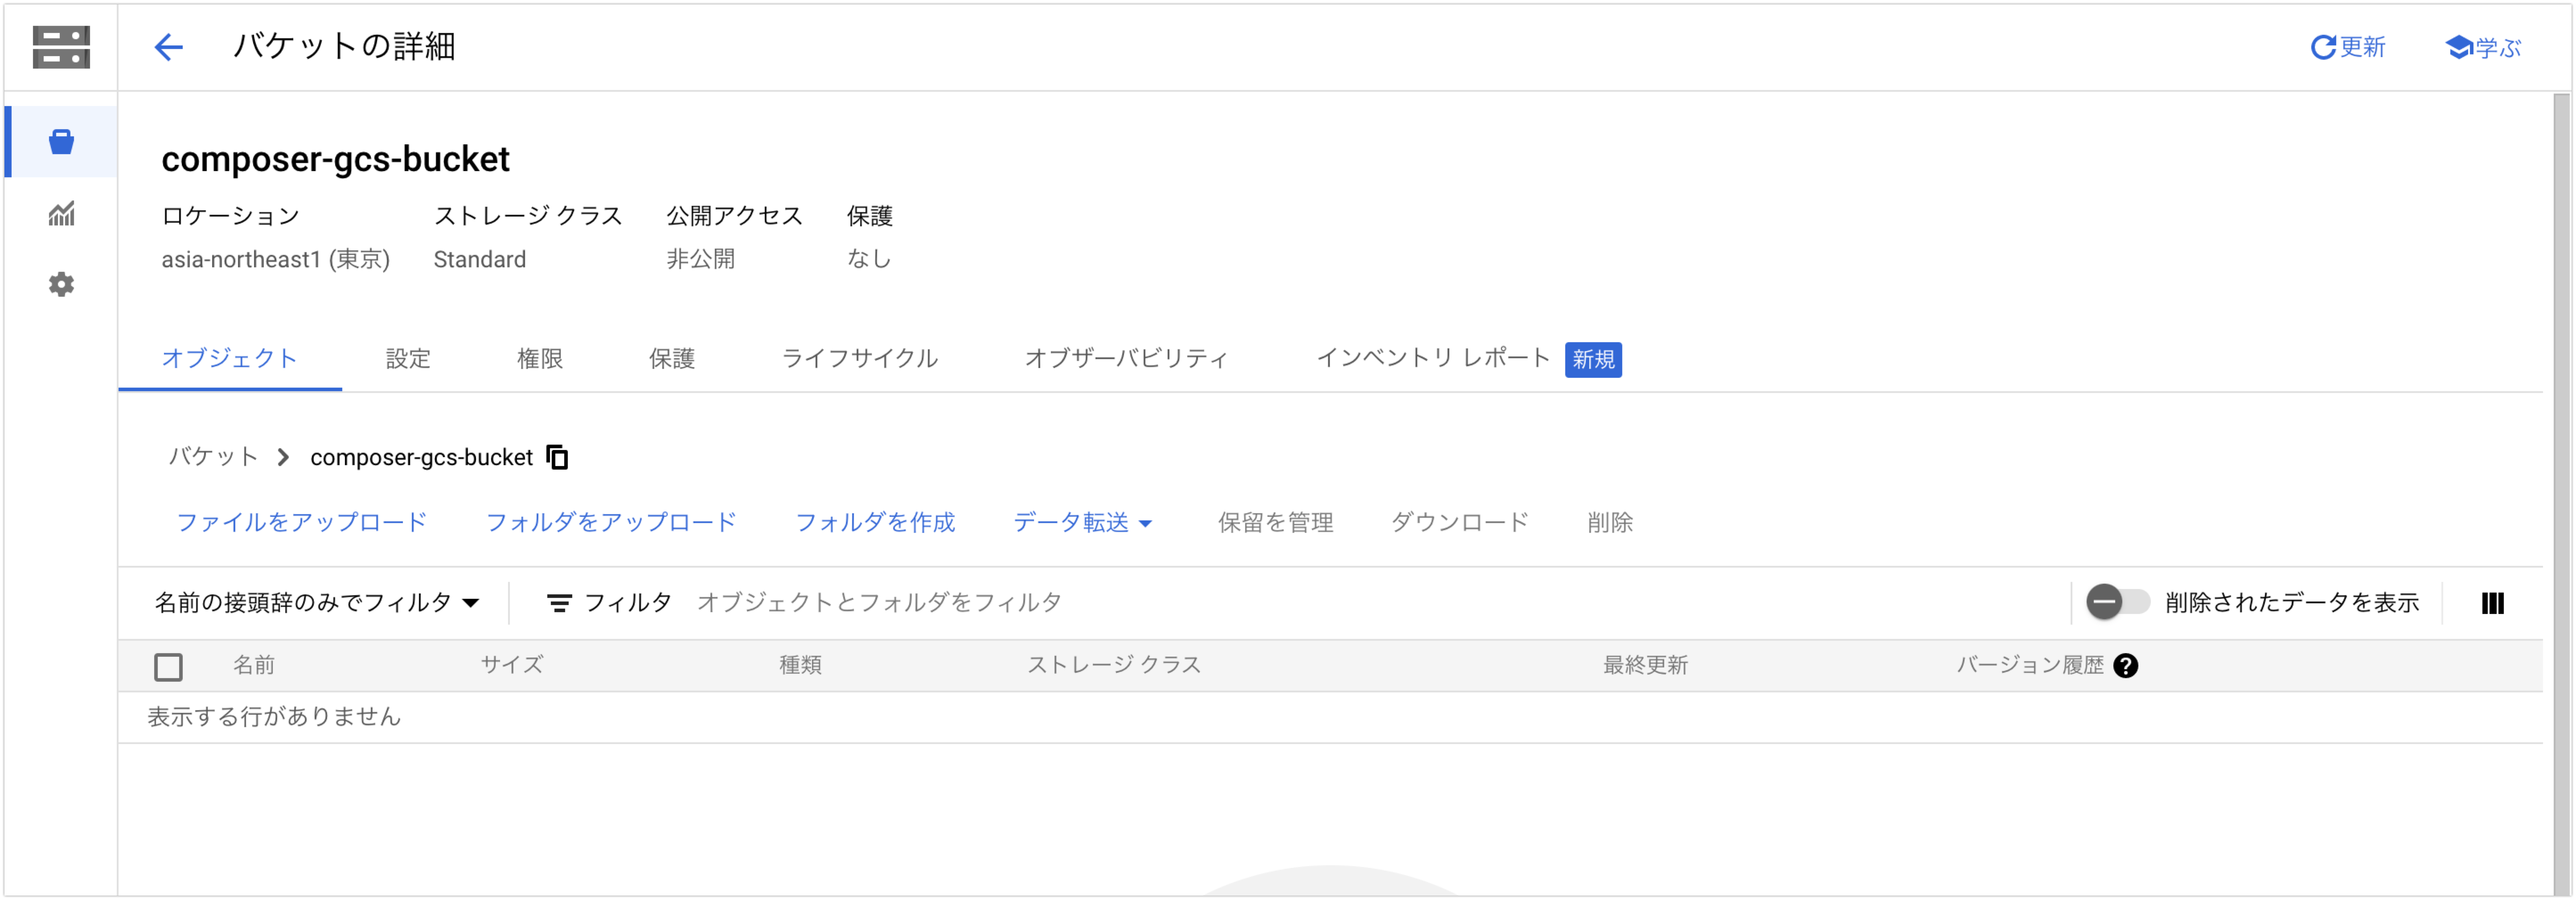Focus the オブジェクトとフォルダをフィルタ input field
The width and height of the screenshot is (2576, 900).
pyautogui.click(x=1370, y=603)
